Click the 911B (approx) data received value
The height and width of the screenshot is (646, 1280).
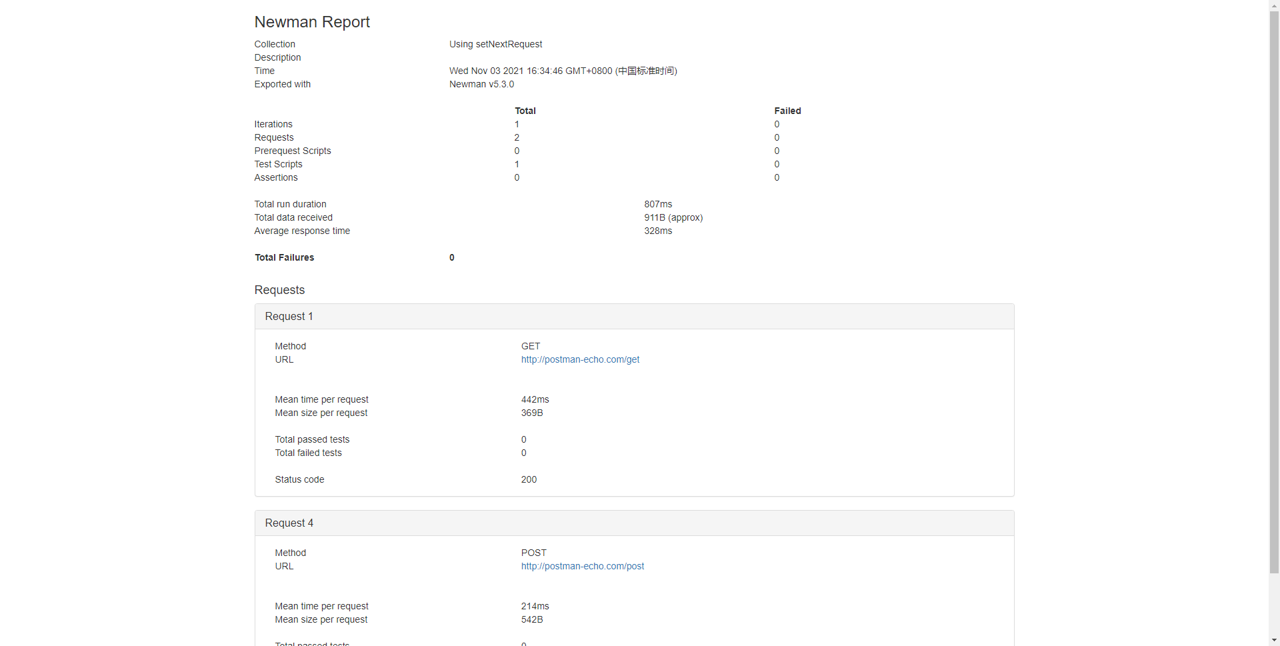click(673, 217)
